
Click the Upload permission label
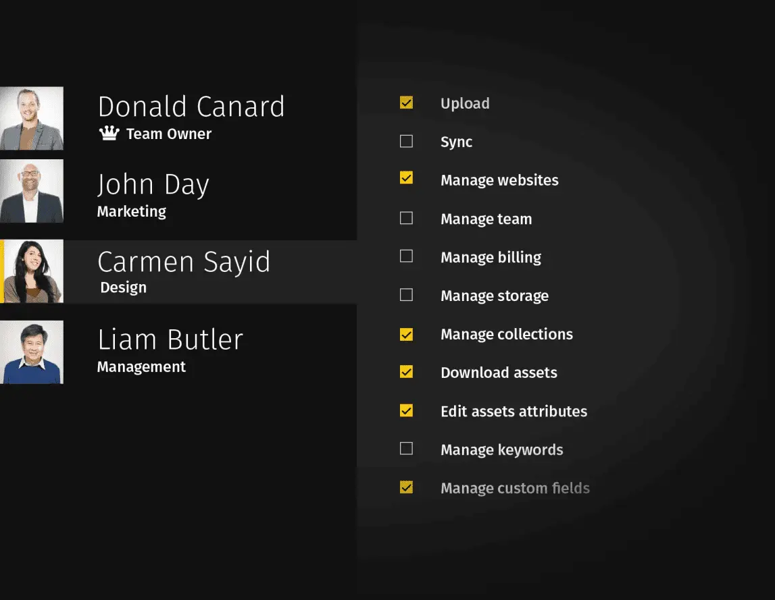tap(465, 104)
